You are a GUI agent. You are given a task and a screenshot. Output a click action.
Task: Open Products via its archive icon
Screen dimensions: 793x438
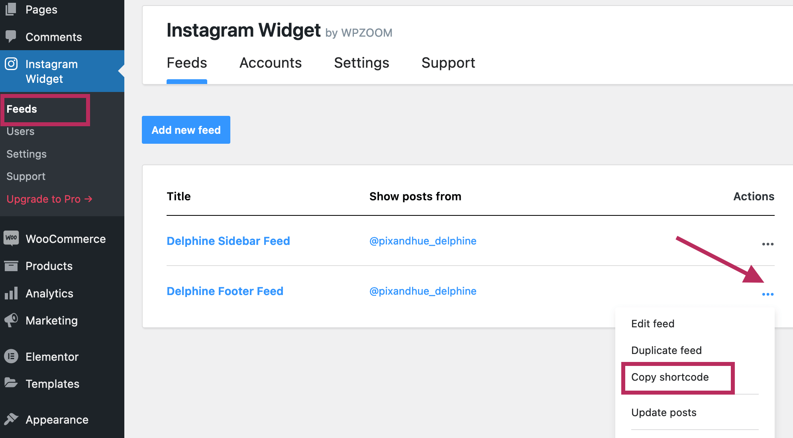coord(11,266)
